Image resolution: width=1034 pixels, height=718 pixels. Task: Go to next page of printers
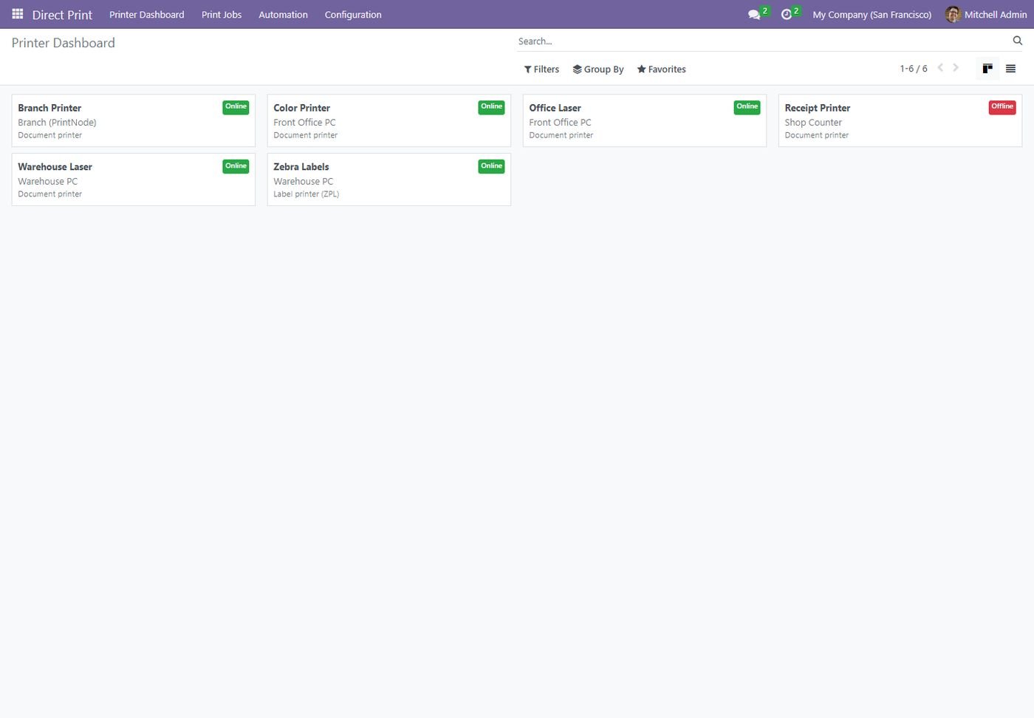(x=956, y=68)
